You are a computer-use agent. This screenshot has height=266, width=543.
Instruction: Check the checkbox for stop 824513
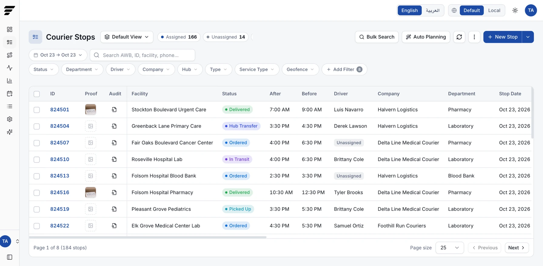pos(37,176)
